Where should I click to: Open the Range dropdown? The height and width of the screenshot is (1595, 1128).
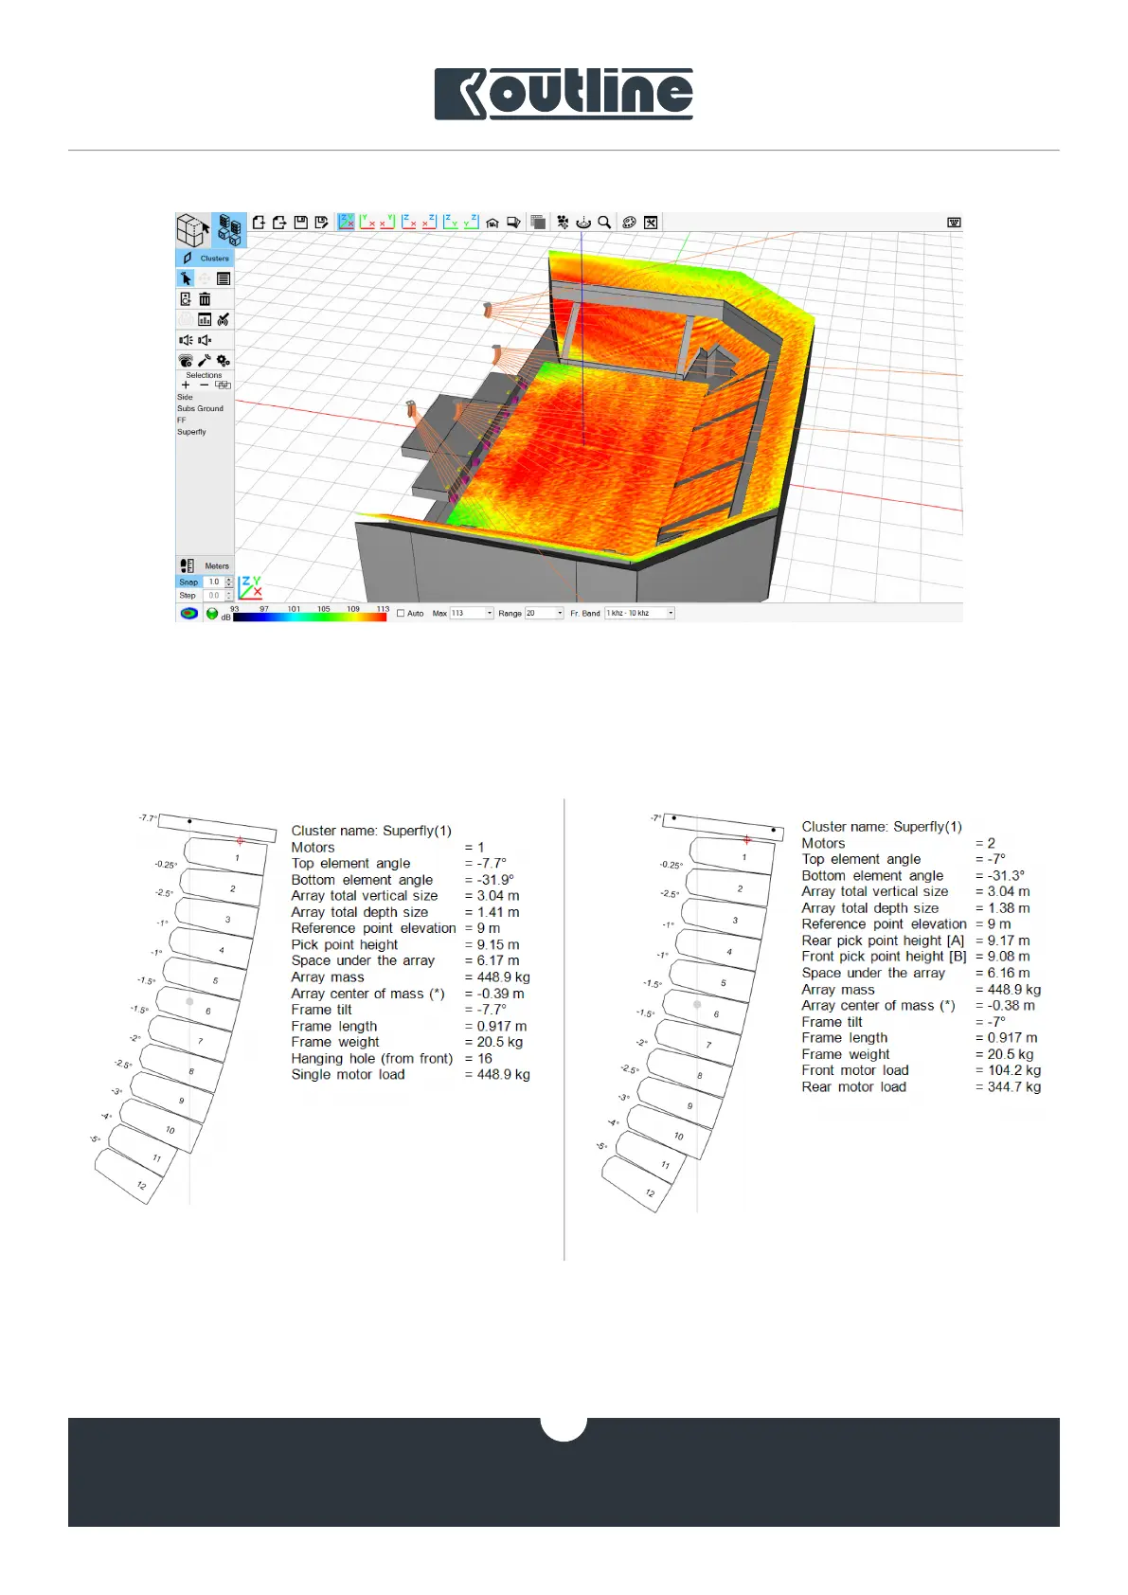[545, 614]
